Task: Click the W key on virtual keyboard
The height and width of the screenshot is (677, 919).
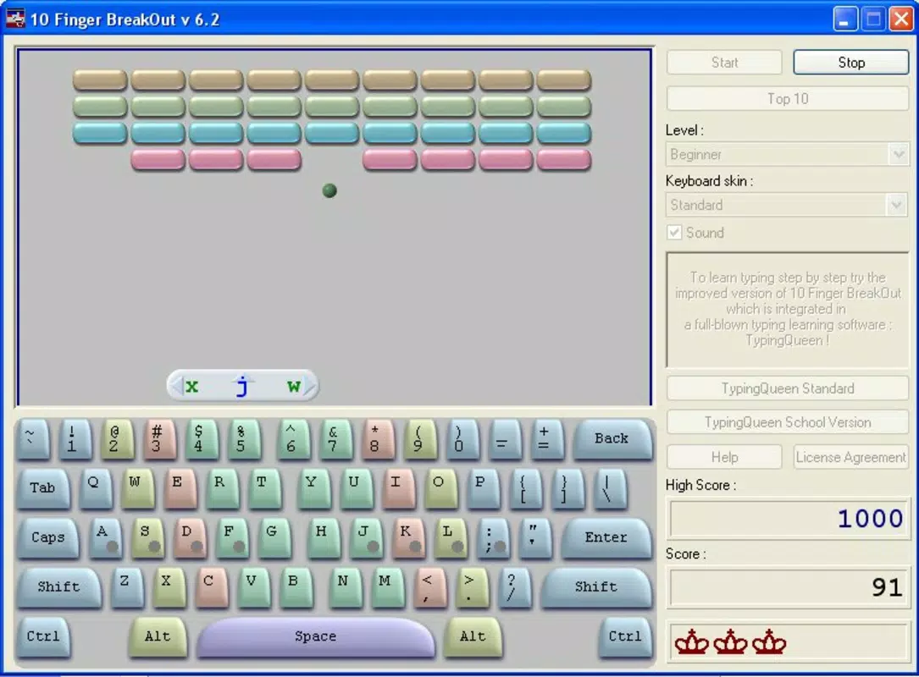Action: pos(136,487)
